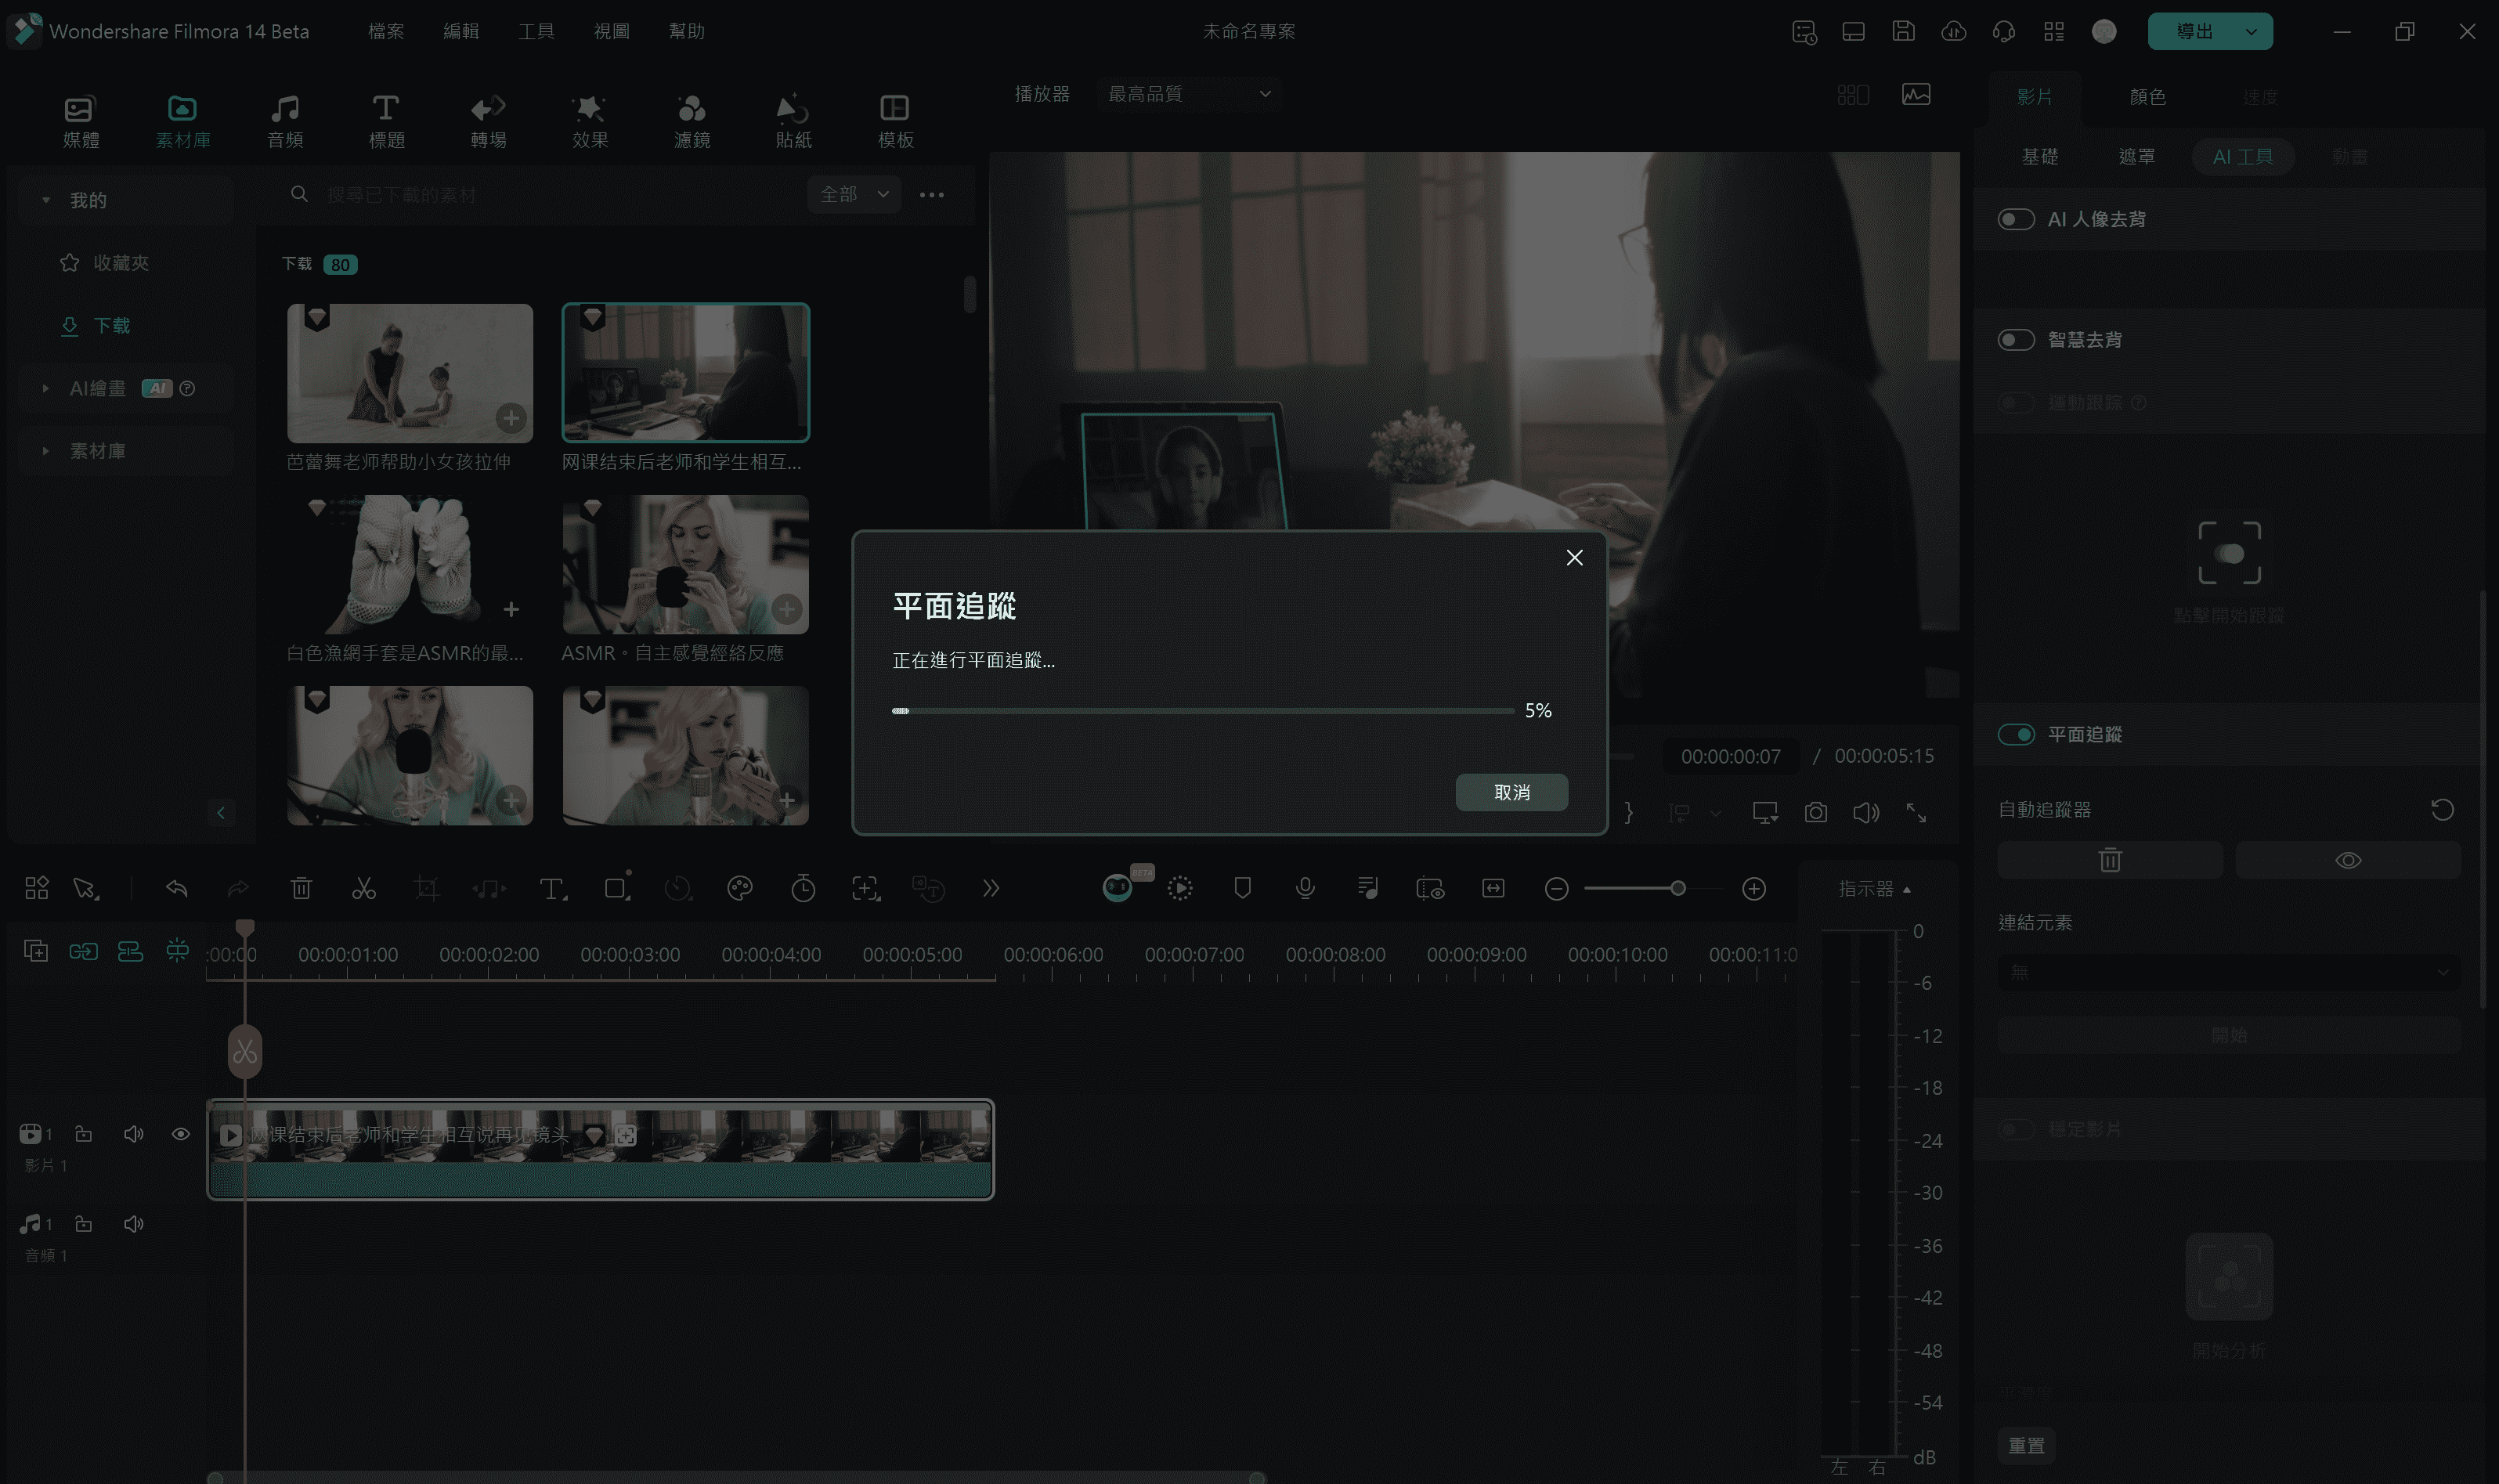Viewport: 2499px width, 1484px height.
Task: Click the 重置 reset button
Action: (x=2026, y=1445)
